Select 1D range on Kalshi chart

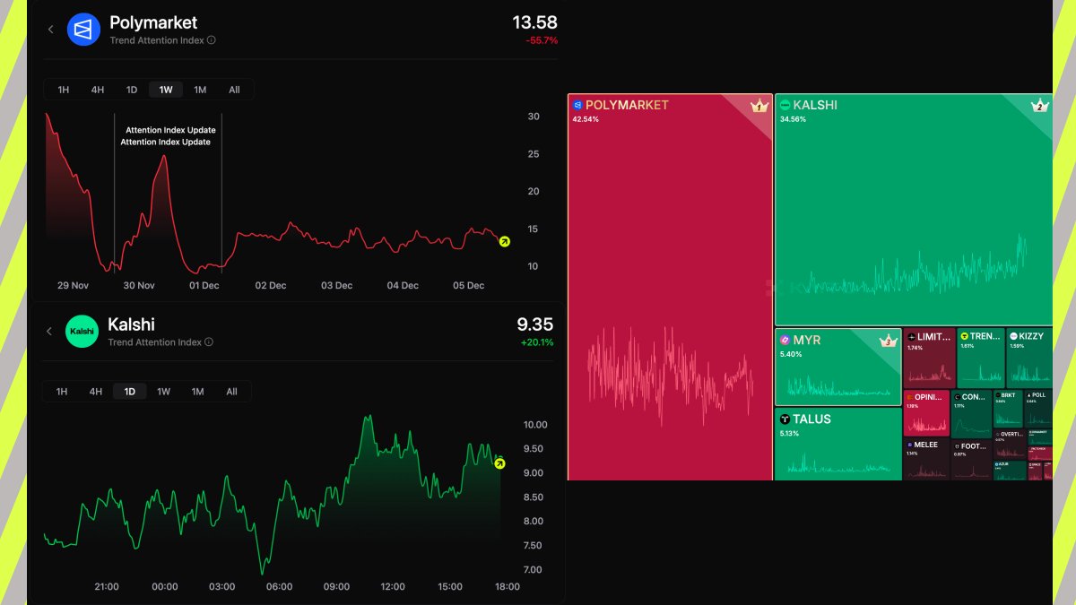[x=130, y=392]
